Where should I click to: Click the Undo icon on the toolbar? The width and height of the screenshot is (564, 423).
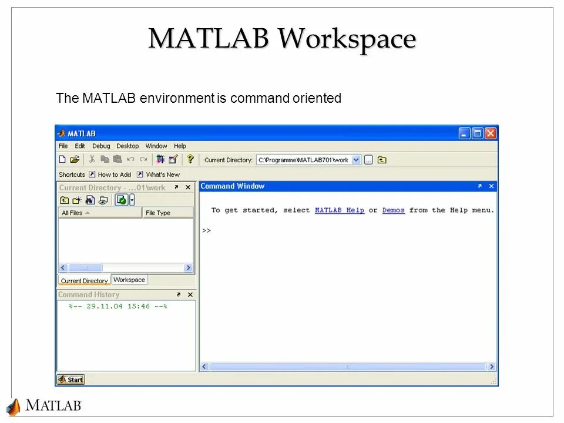click(130, 159)
